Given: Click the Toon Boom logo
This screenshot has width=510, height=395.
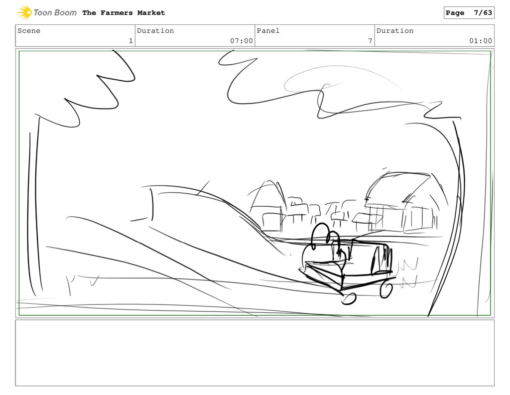Looking at the screenshot, I should [47, 12].
